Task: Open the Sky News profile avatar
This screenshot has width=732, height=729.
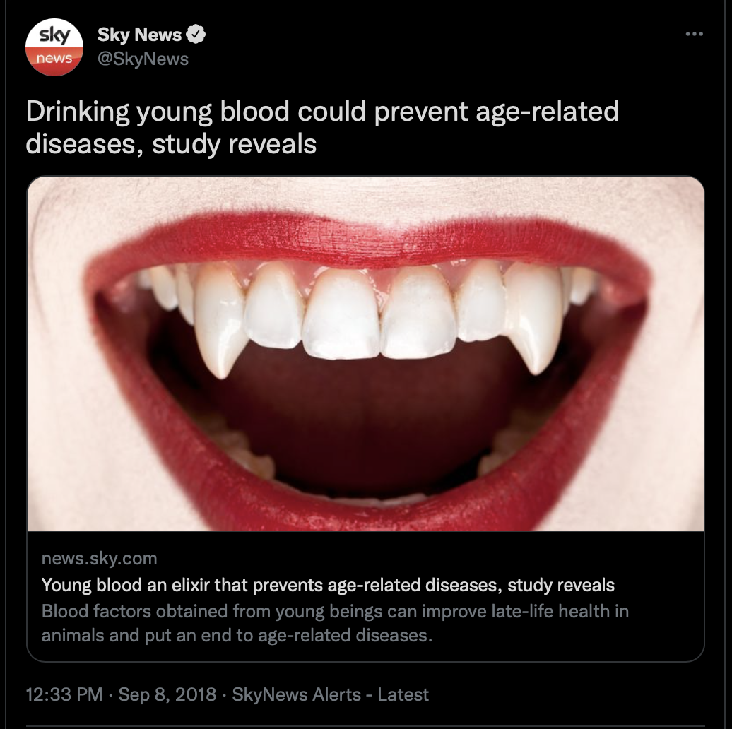Action: pyautogui.click(x=54, y=47)
